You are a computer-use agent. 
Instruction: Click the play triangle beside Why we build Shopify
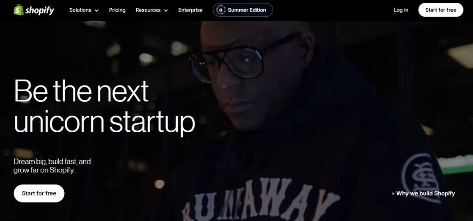pyautogui.click(x=394, y=194)
